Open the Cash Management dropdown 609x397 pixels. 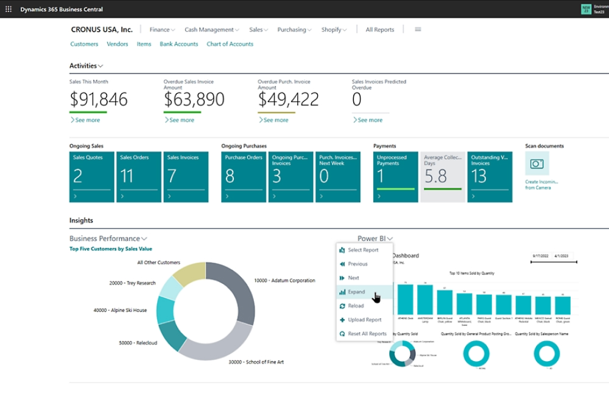pyautogui.click(x=211, y=29)
